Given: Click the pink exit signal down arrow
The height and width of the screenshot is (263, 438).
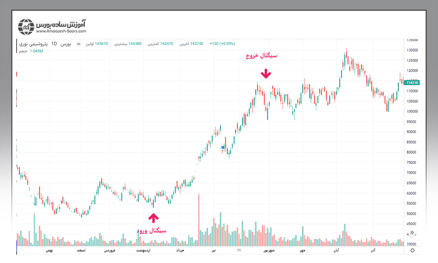Looking at the screenshot, I should (266, 73).
